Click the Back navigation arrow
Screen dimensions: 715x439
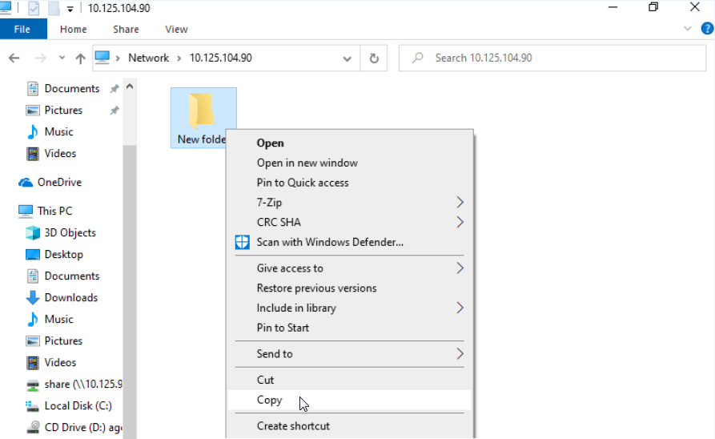tap(14, 58)
